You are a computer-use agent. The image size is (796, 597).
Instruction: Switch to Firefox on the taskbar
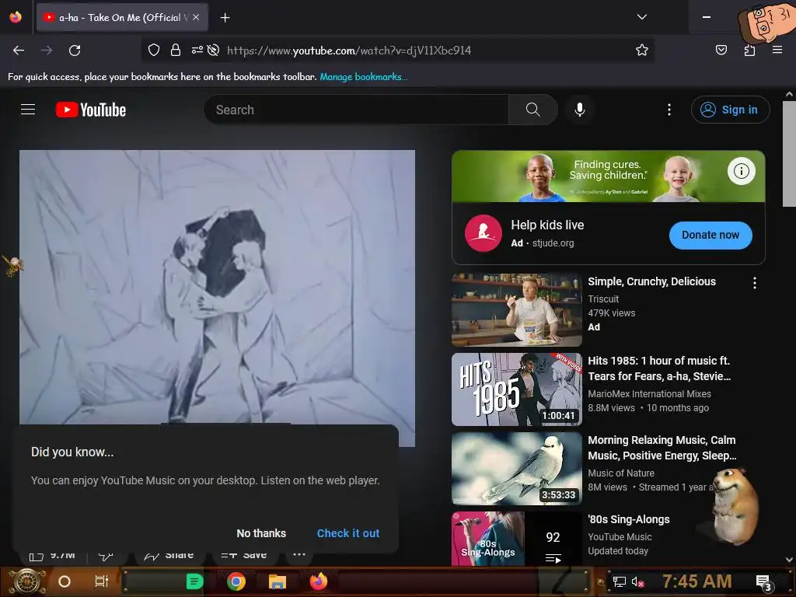[x=318, y=581]
